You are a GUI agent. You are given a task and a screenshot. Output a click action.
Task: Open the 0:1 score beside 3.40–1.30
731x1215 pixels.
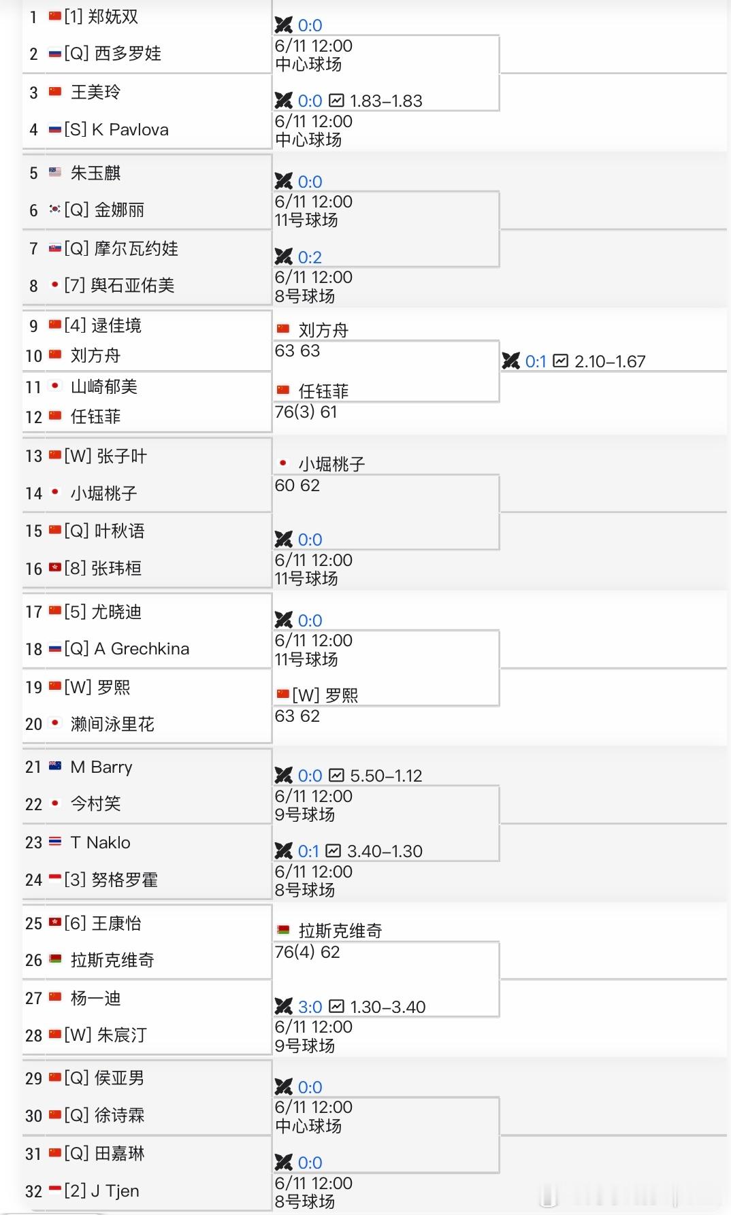coord(308,851)
